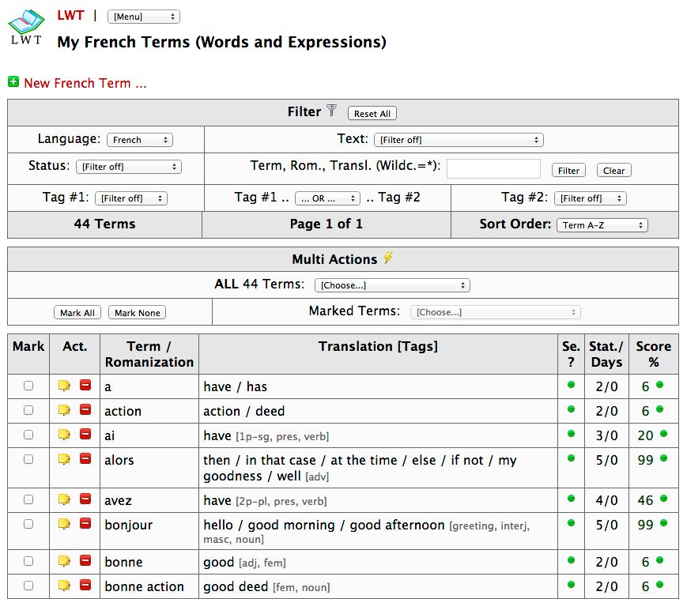687x599 pixels.
Task: Click the edit icon for term 'alors'
Action: 65,459
